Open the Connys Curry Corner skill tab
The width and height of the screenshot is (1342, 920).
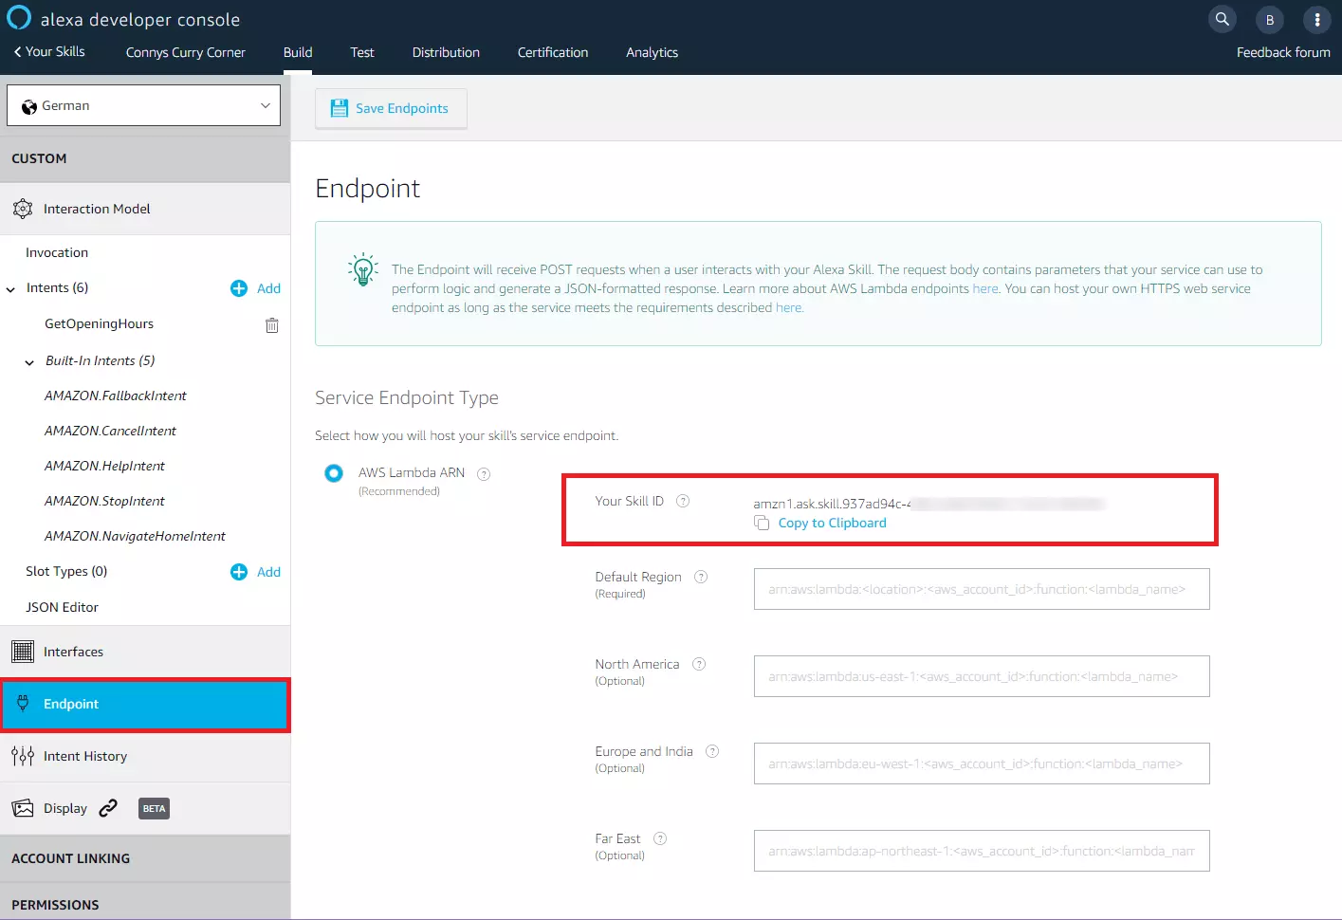pos(186,52)
